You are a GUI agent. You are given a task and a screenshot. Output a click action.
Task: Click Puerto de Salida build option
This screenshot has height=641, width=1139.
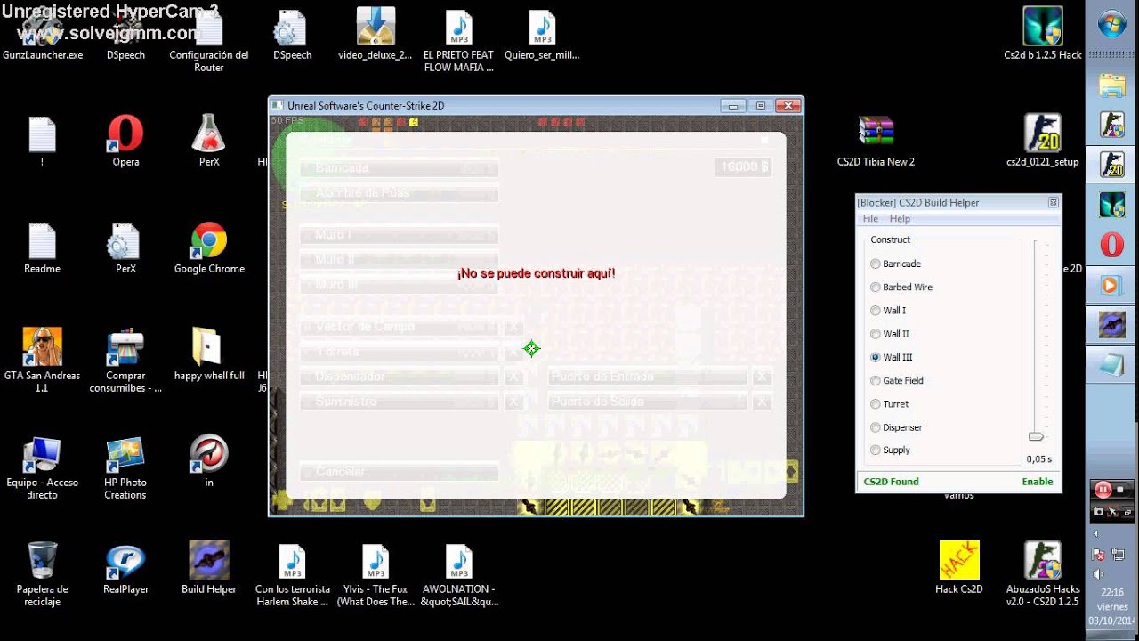pyautogui.click(x=648, y=402)
